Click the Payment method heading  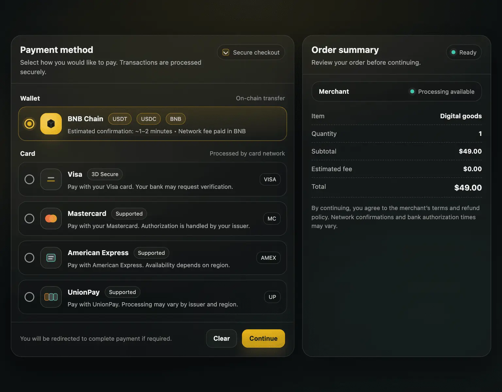57,50
